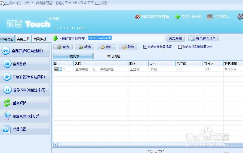The image size is (243, 153).
Task: Click the save path field C:\FDownload\
Action: 126,38
